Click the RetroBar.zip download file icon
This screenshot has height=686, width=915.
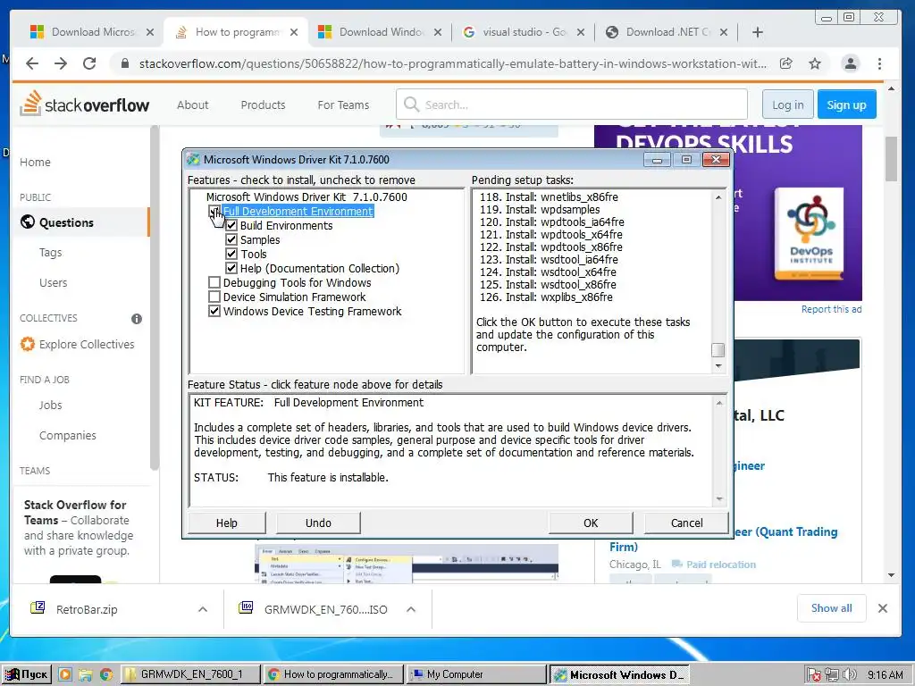tap(38, 608)
